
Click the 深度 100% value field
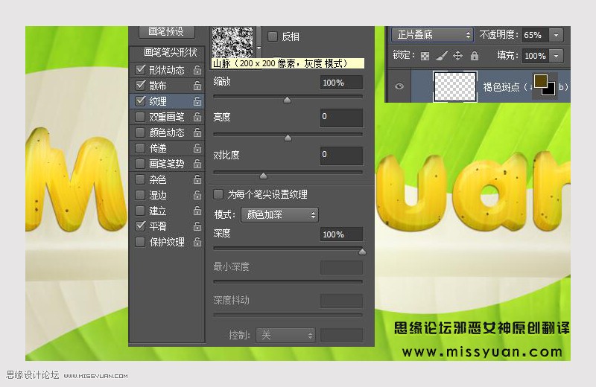[341, 234]
